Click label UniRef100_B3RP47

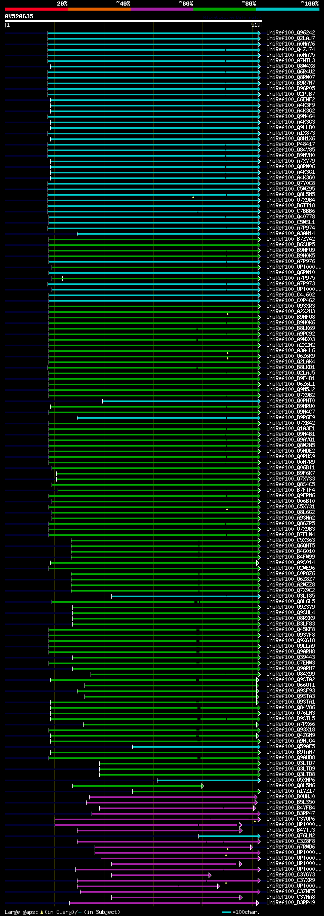pos(291,814)
